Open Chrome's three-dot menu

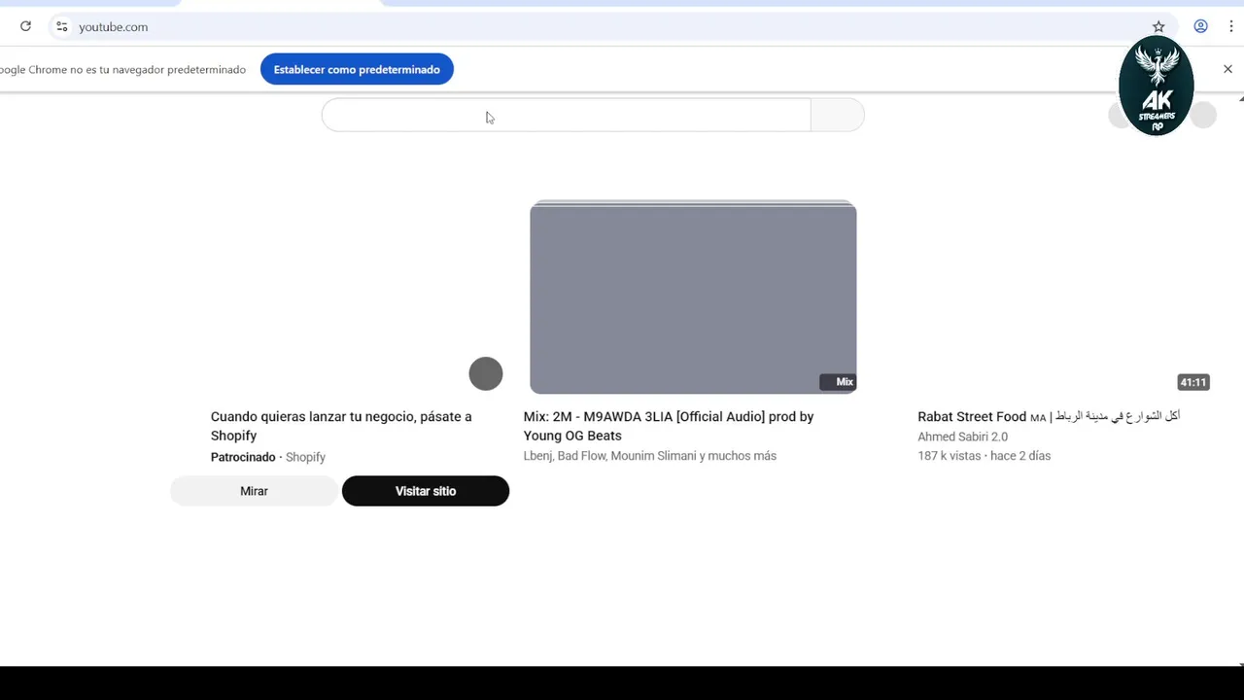click(1230, 26)
